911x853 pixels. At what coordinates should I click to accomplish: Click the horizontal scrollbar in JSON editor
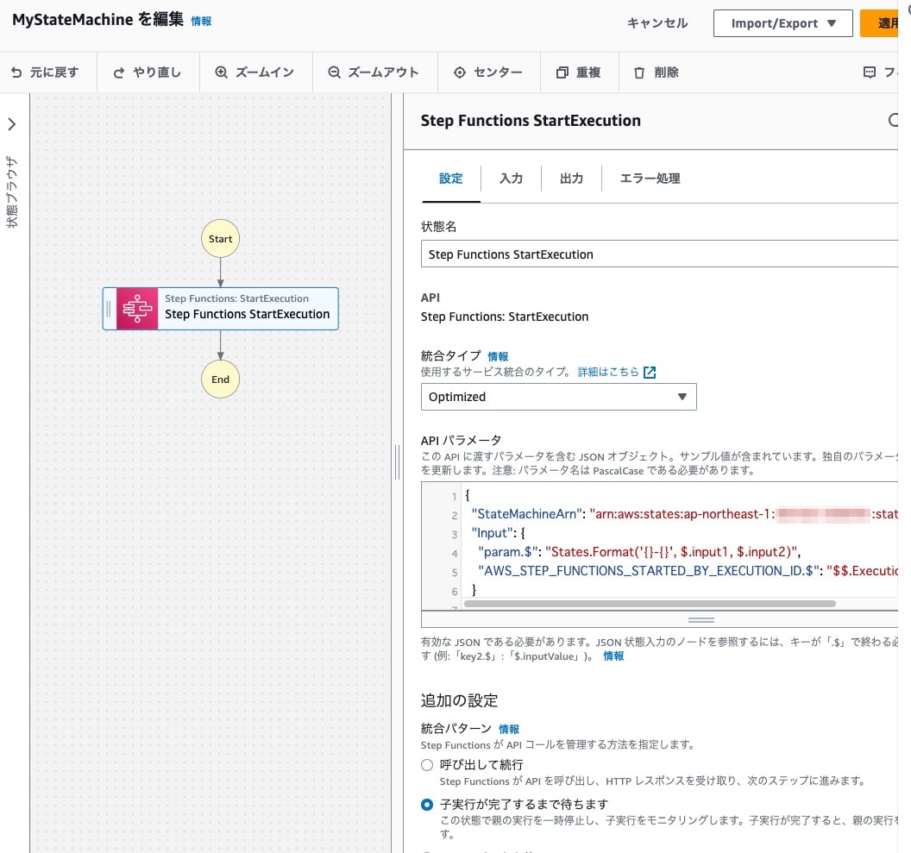point(650,604)
